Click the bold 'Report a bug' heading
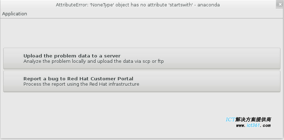Image resolution: width=284 pixels, height=140 pixels. 78,79
